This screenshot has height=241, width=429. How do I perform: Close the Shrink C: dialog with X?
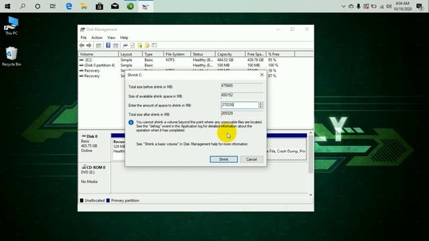pyautogui.click(x=262, y=74)
